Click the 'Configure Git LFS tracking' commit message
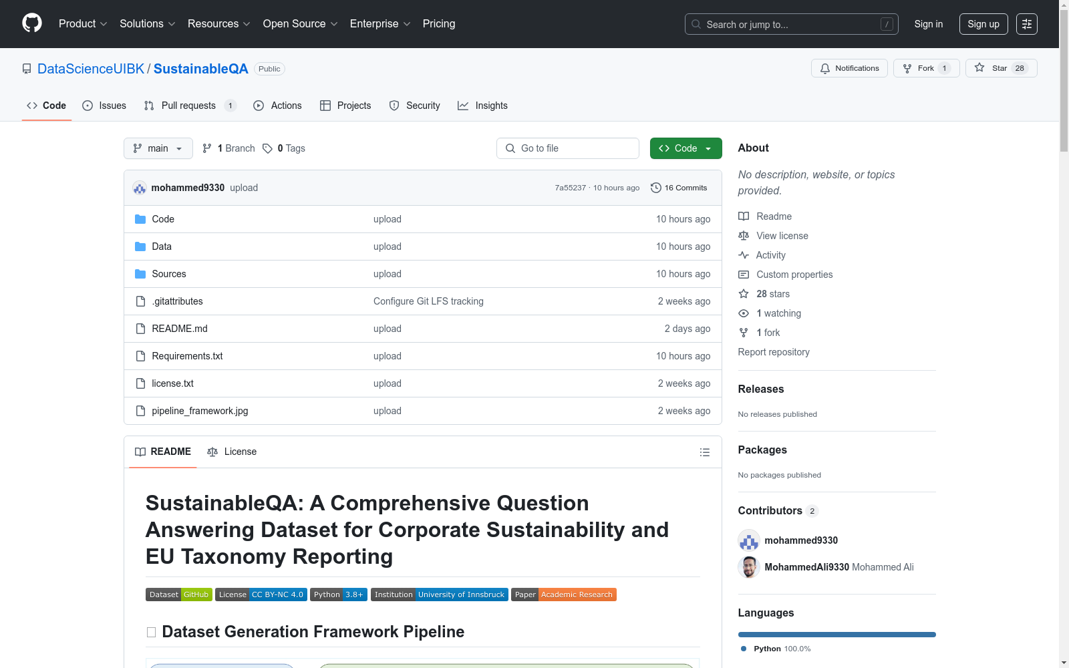 pos(428,301)
